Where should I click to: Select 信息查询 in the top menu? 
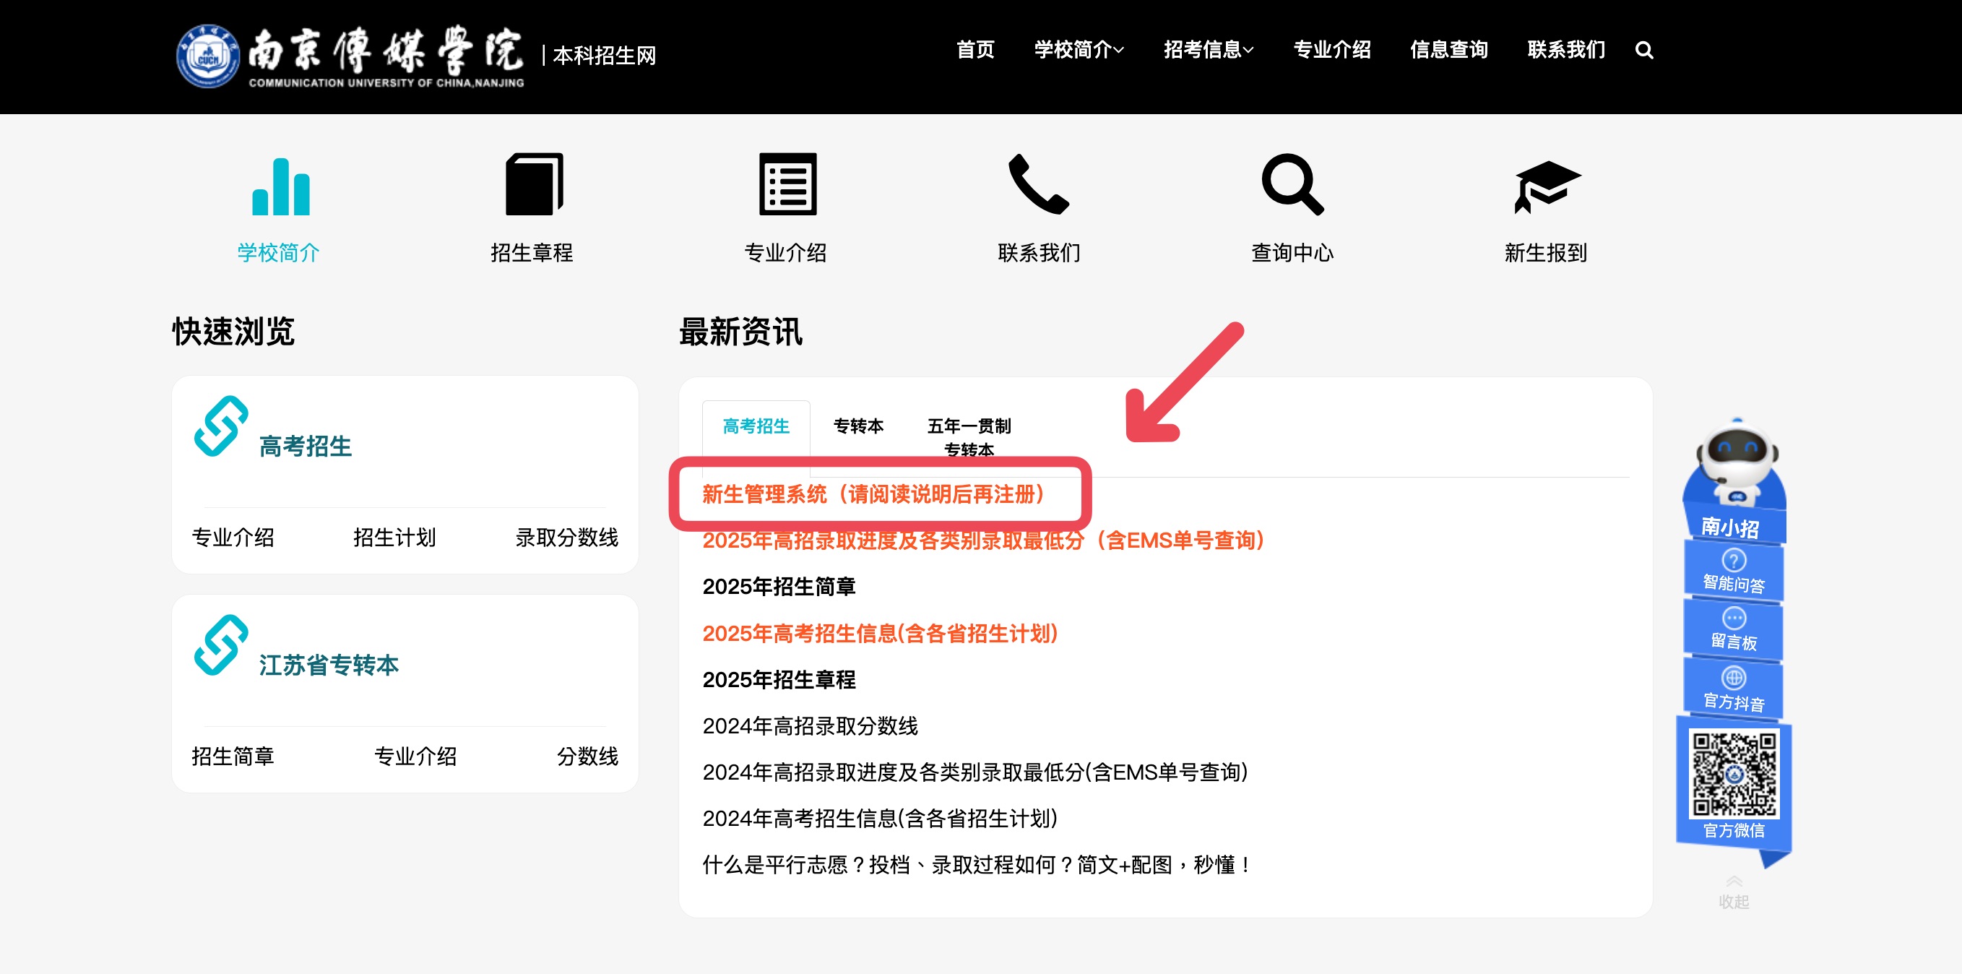click(1448, 51)
